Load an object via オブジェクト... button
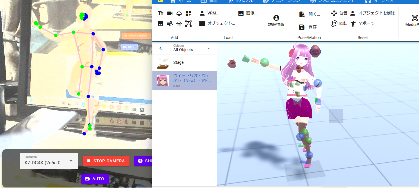This screenshot has width=419, height=188. click(x=217, y=23)
